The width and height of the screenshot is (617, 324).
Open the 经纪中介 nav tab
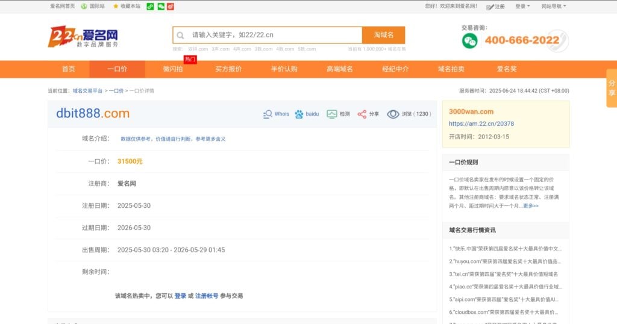point(395,69)
